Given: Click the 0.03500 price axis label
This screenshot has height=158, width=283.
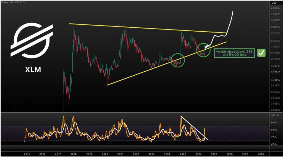Looking at the screenshot, I should (x=275, y=80).
